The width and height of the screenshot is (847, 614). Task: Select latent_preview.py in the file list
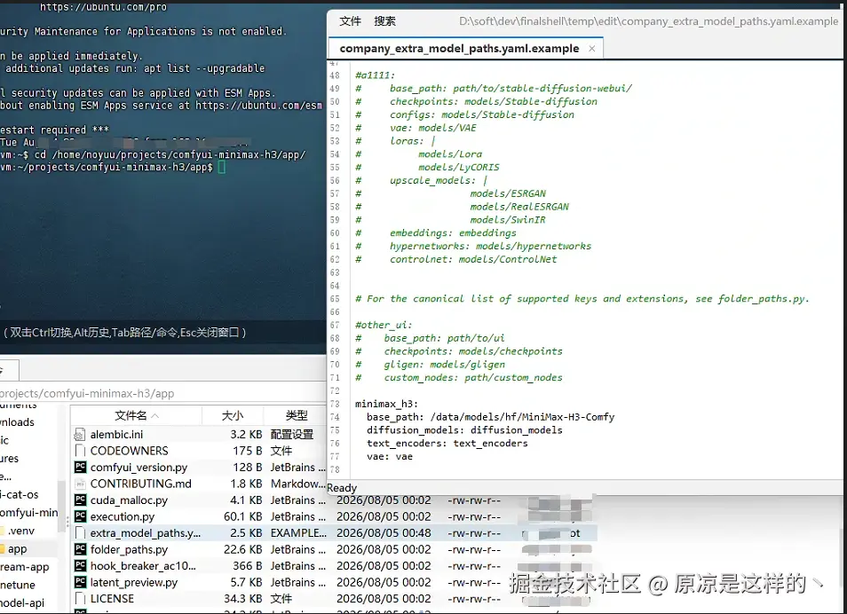click(x=133, y=582)
